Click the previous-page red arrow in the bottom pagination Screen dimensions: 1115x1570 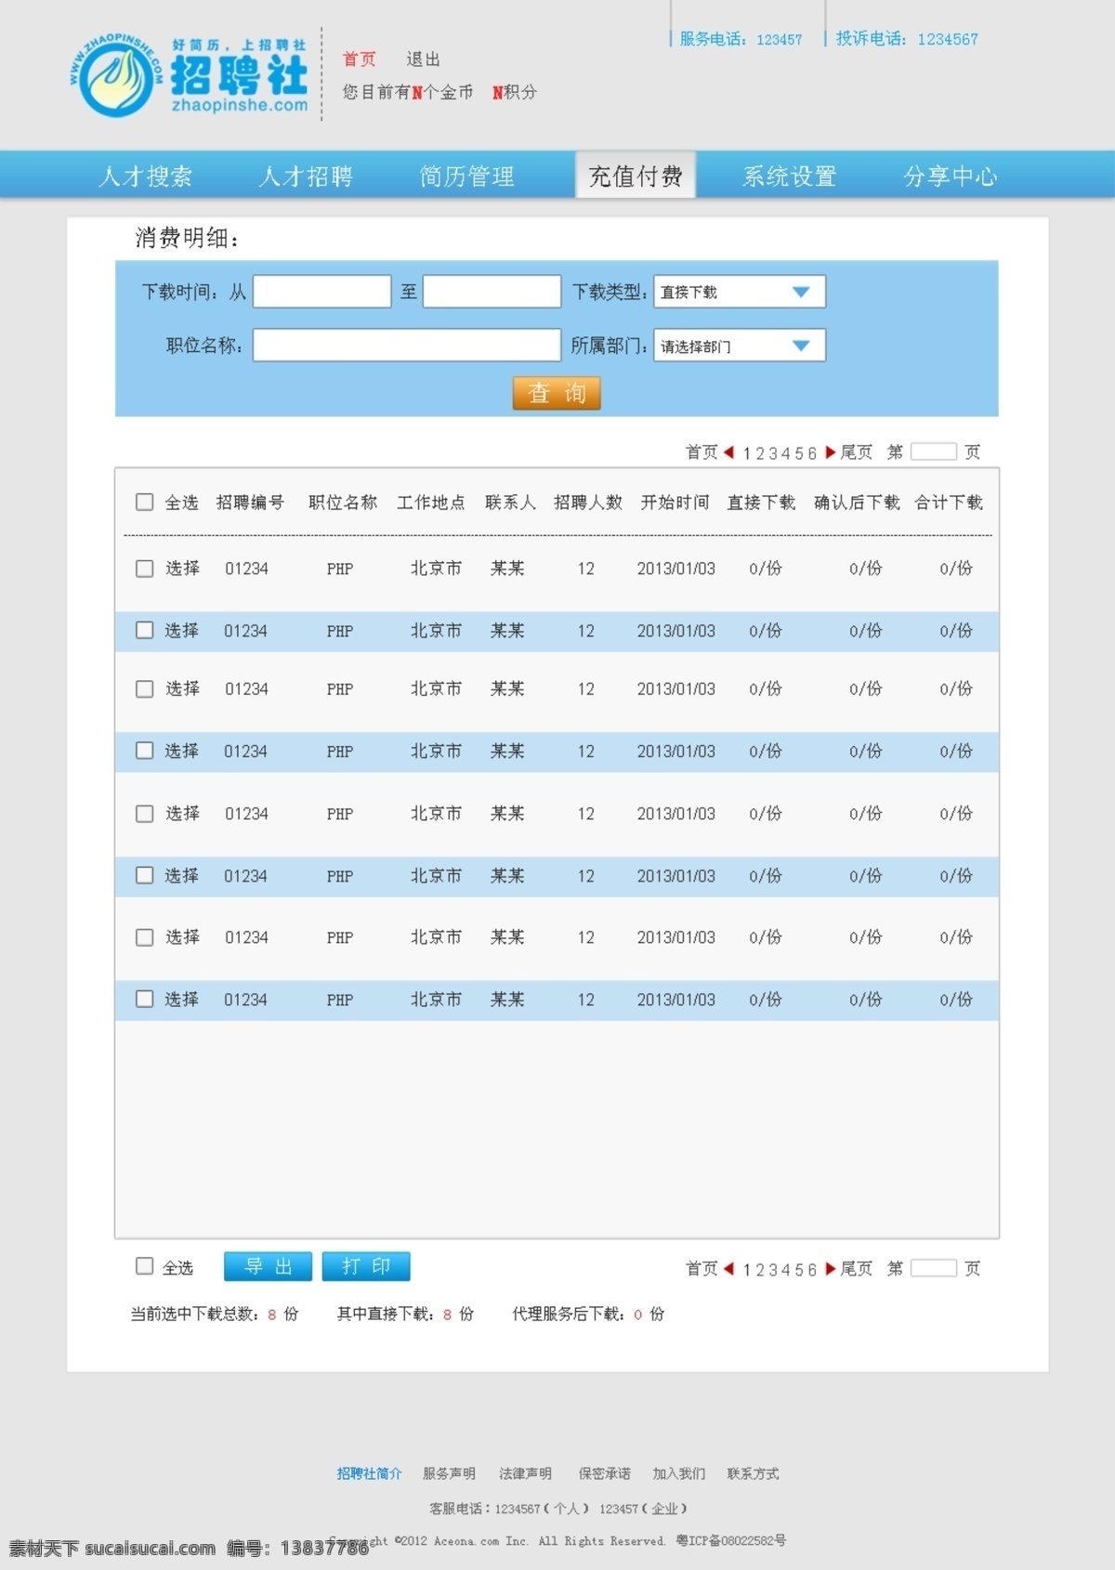[x=729, y=1268]
